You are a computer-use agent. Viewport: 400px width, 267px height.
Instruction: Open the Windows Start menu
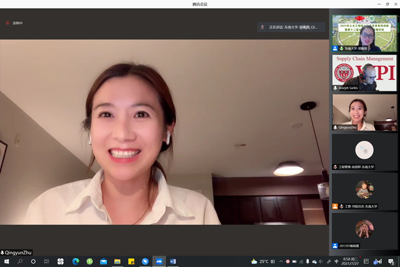point(6,261)
